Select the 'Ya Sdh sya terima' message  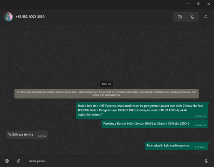click(27, 135)
